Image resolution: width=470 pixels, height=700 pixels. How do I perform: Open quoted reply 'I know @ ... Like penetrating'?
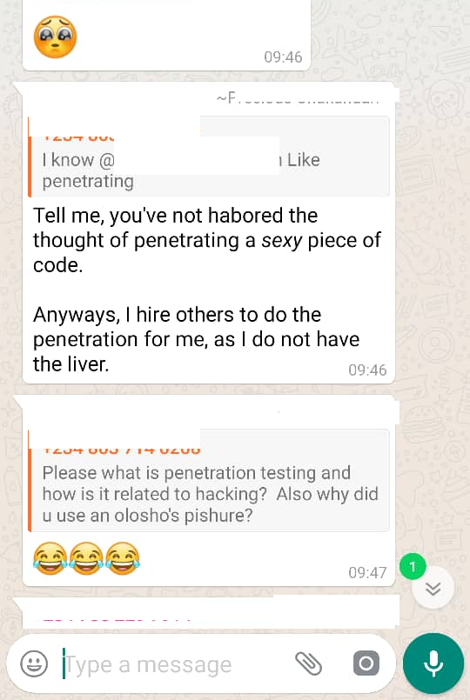click(x=209, y=157)
